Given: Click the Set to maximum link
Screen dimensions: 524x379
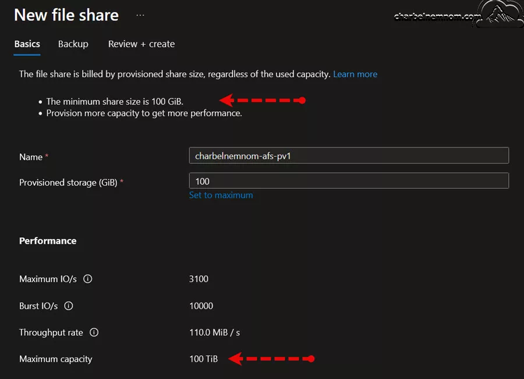Looking at the screenshot, I should pyautogui.click(x=221, y=195).
